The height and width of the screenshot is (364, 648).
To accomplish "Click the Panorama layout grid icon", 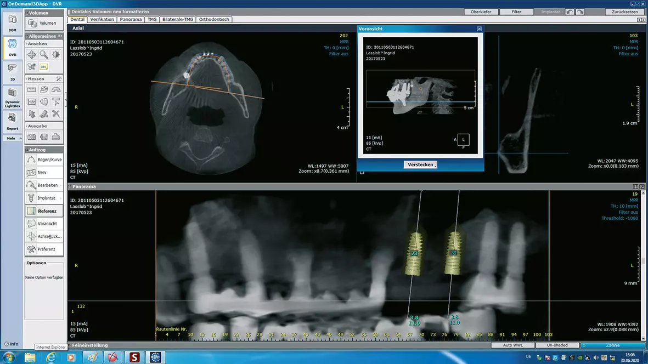I will tap(635, 186).
